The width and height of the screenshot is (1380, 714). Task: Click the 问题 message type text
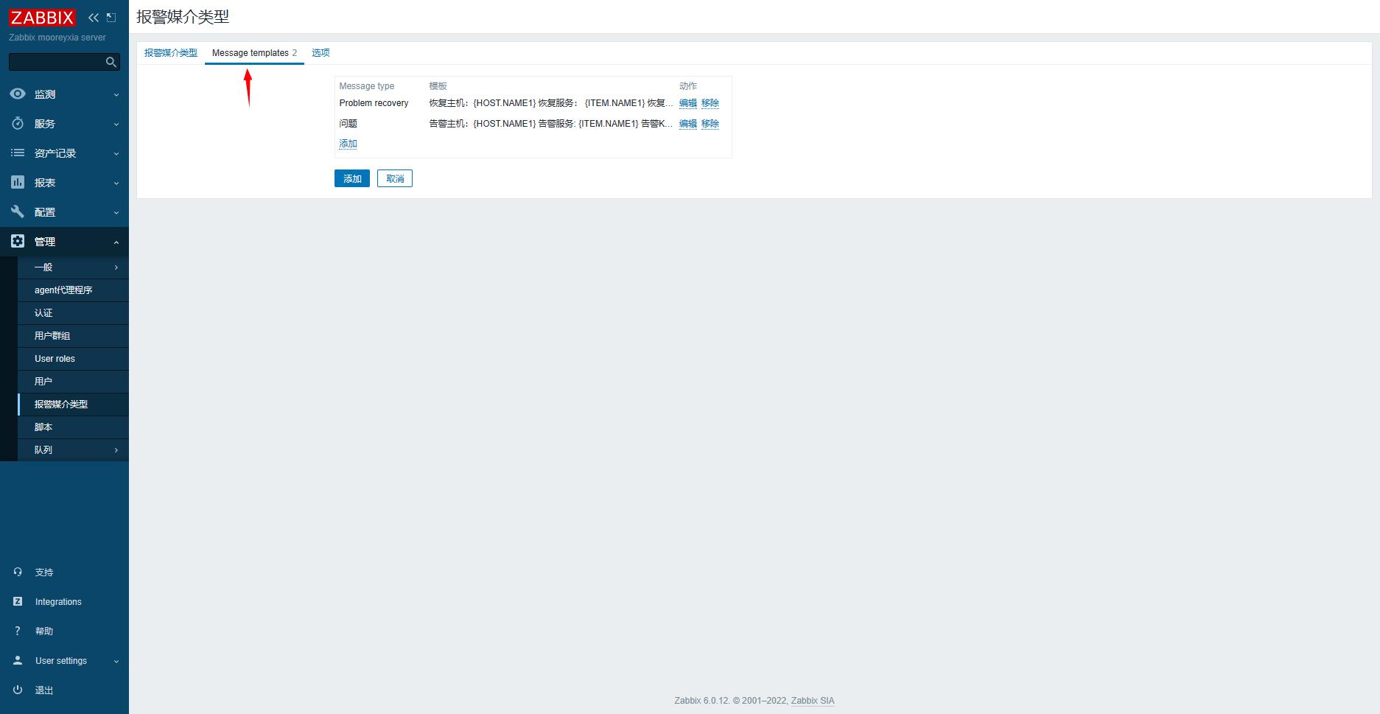(x=348, y=124)
